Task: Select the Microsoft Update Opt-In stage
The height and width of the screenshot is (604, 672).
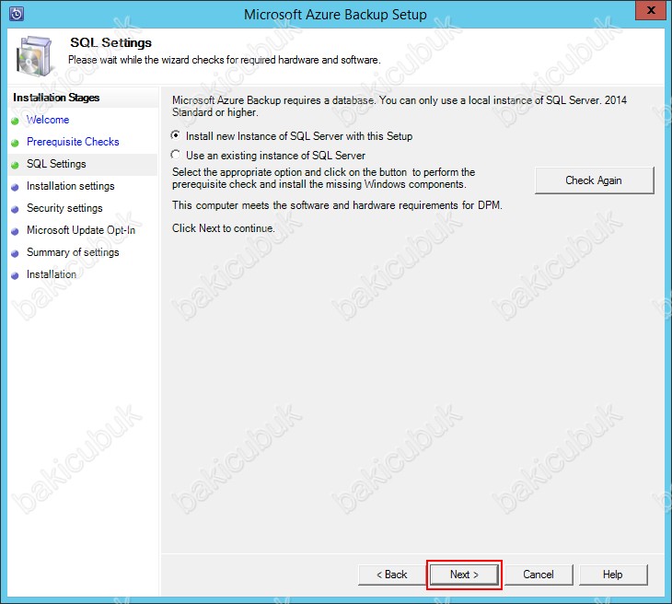Action: [x=81, y=230]
